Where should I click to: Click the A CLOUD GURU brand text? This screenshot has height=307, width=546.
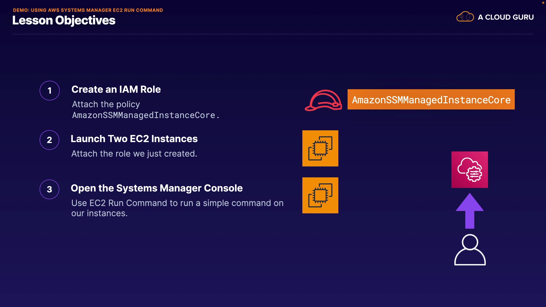pyautogui.click(x=506, y=17)
